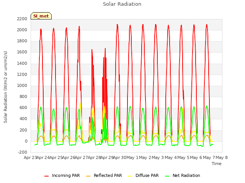The height and width of the screenshot is (183, 245).
Task: Click the orange Reflected PAR legend swatch
Action: (x=88, y=176)
